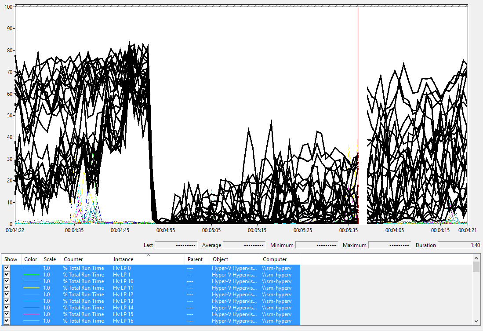Click the "Hv LP 14" instance cell
The image size is (483, 331).
pyautogui.click(x=123, y=308)
